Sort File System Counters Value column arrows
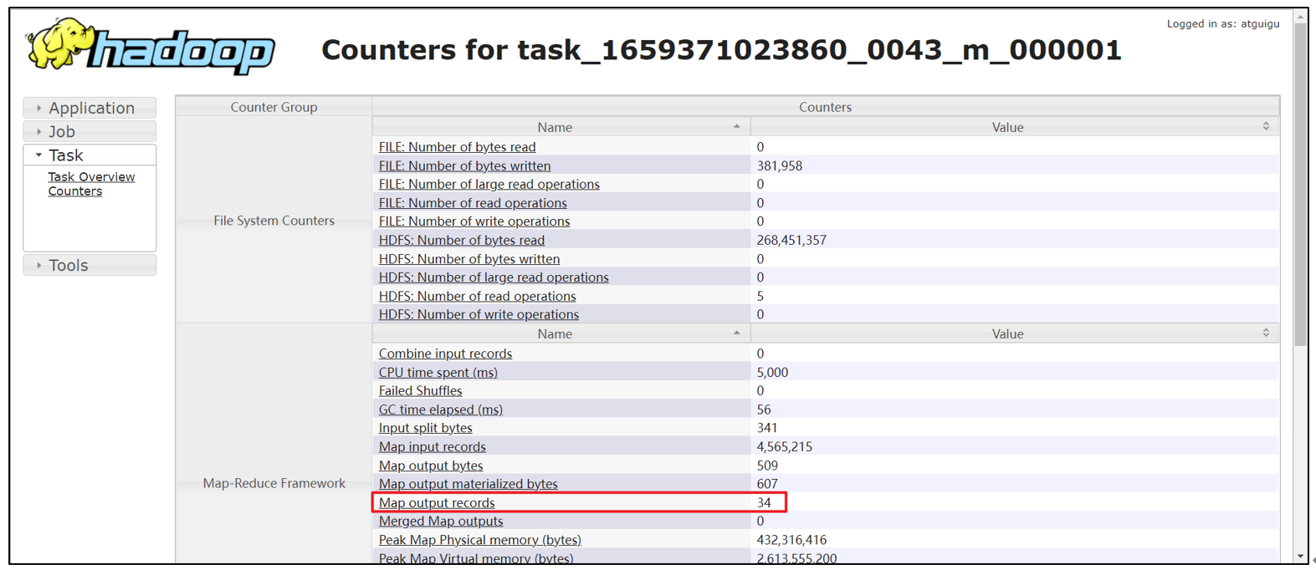Viewport: 1316px width, 575px height. click(1266, 127)
